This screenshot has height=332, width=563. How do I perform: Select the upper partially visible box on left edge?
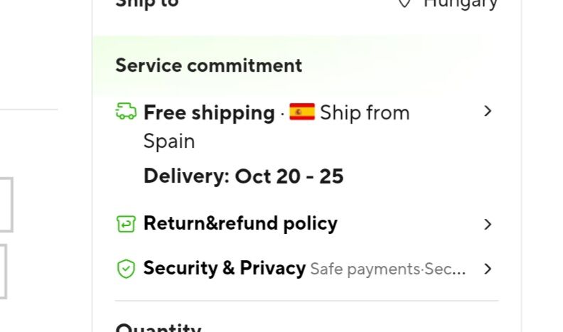[6, 205]
